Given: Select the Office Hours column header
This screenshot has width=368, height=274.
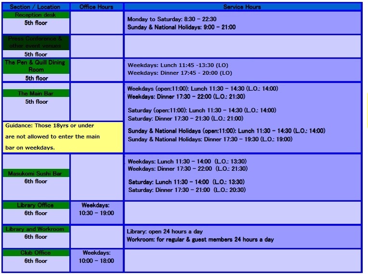Looking at the screenshot, I should [97, 7].
